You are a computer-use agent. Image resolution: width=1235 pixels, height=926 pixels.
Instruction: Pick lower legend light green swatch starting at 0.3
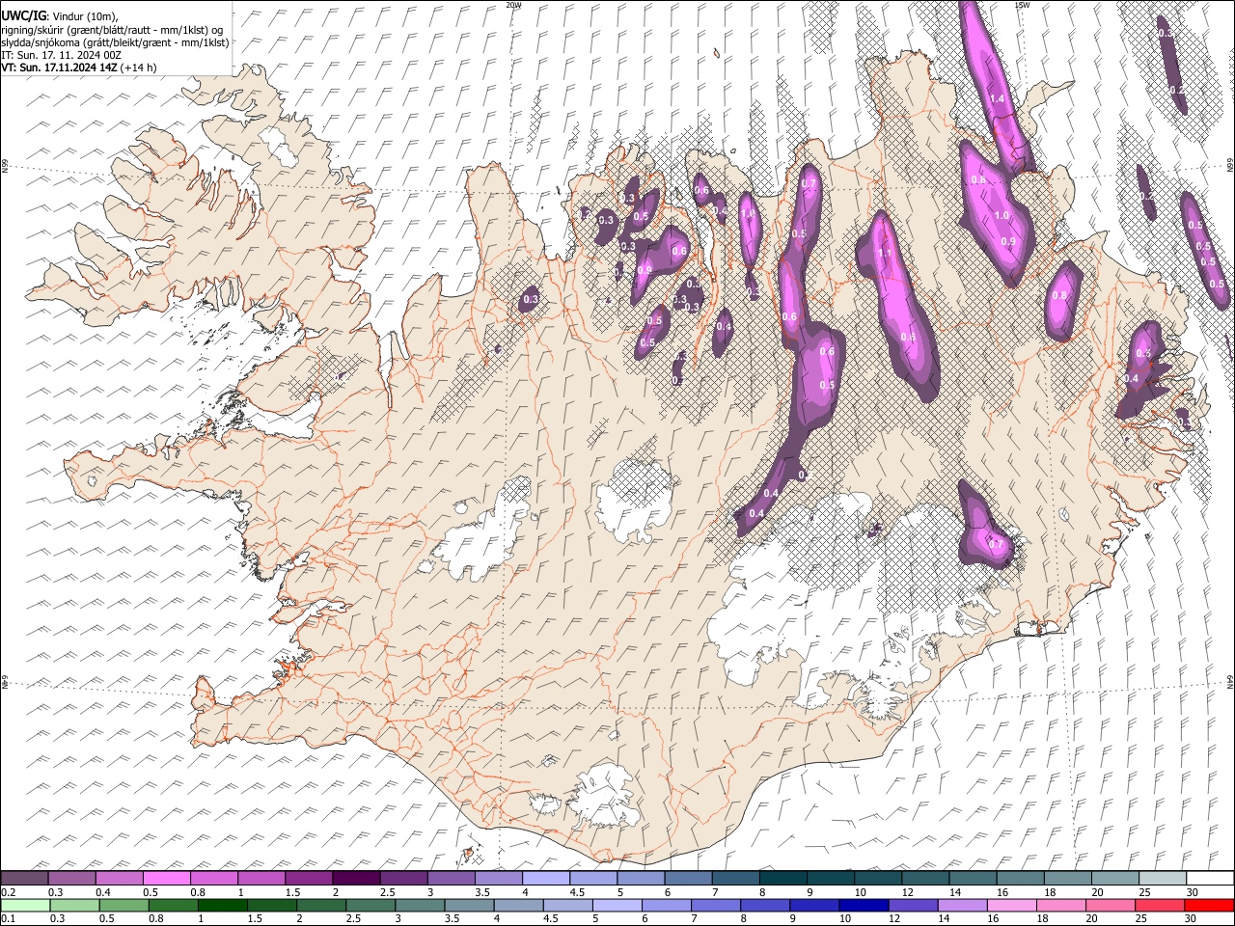point(73,905)
